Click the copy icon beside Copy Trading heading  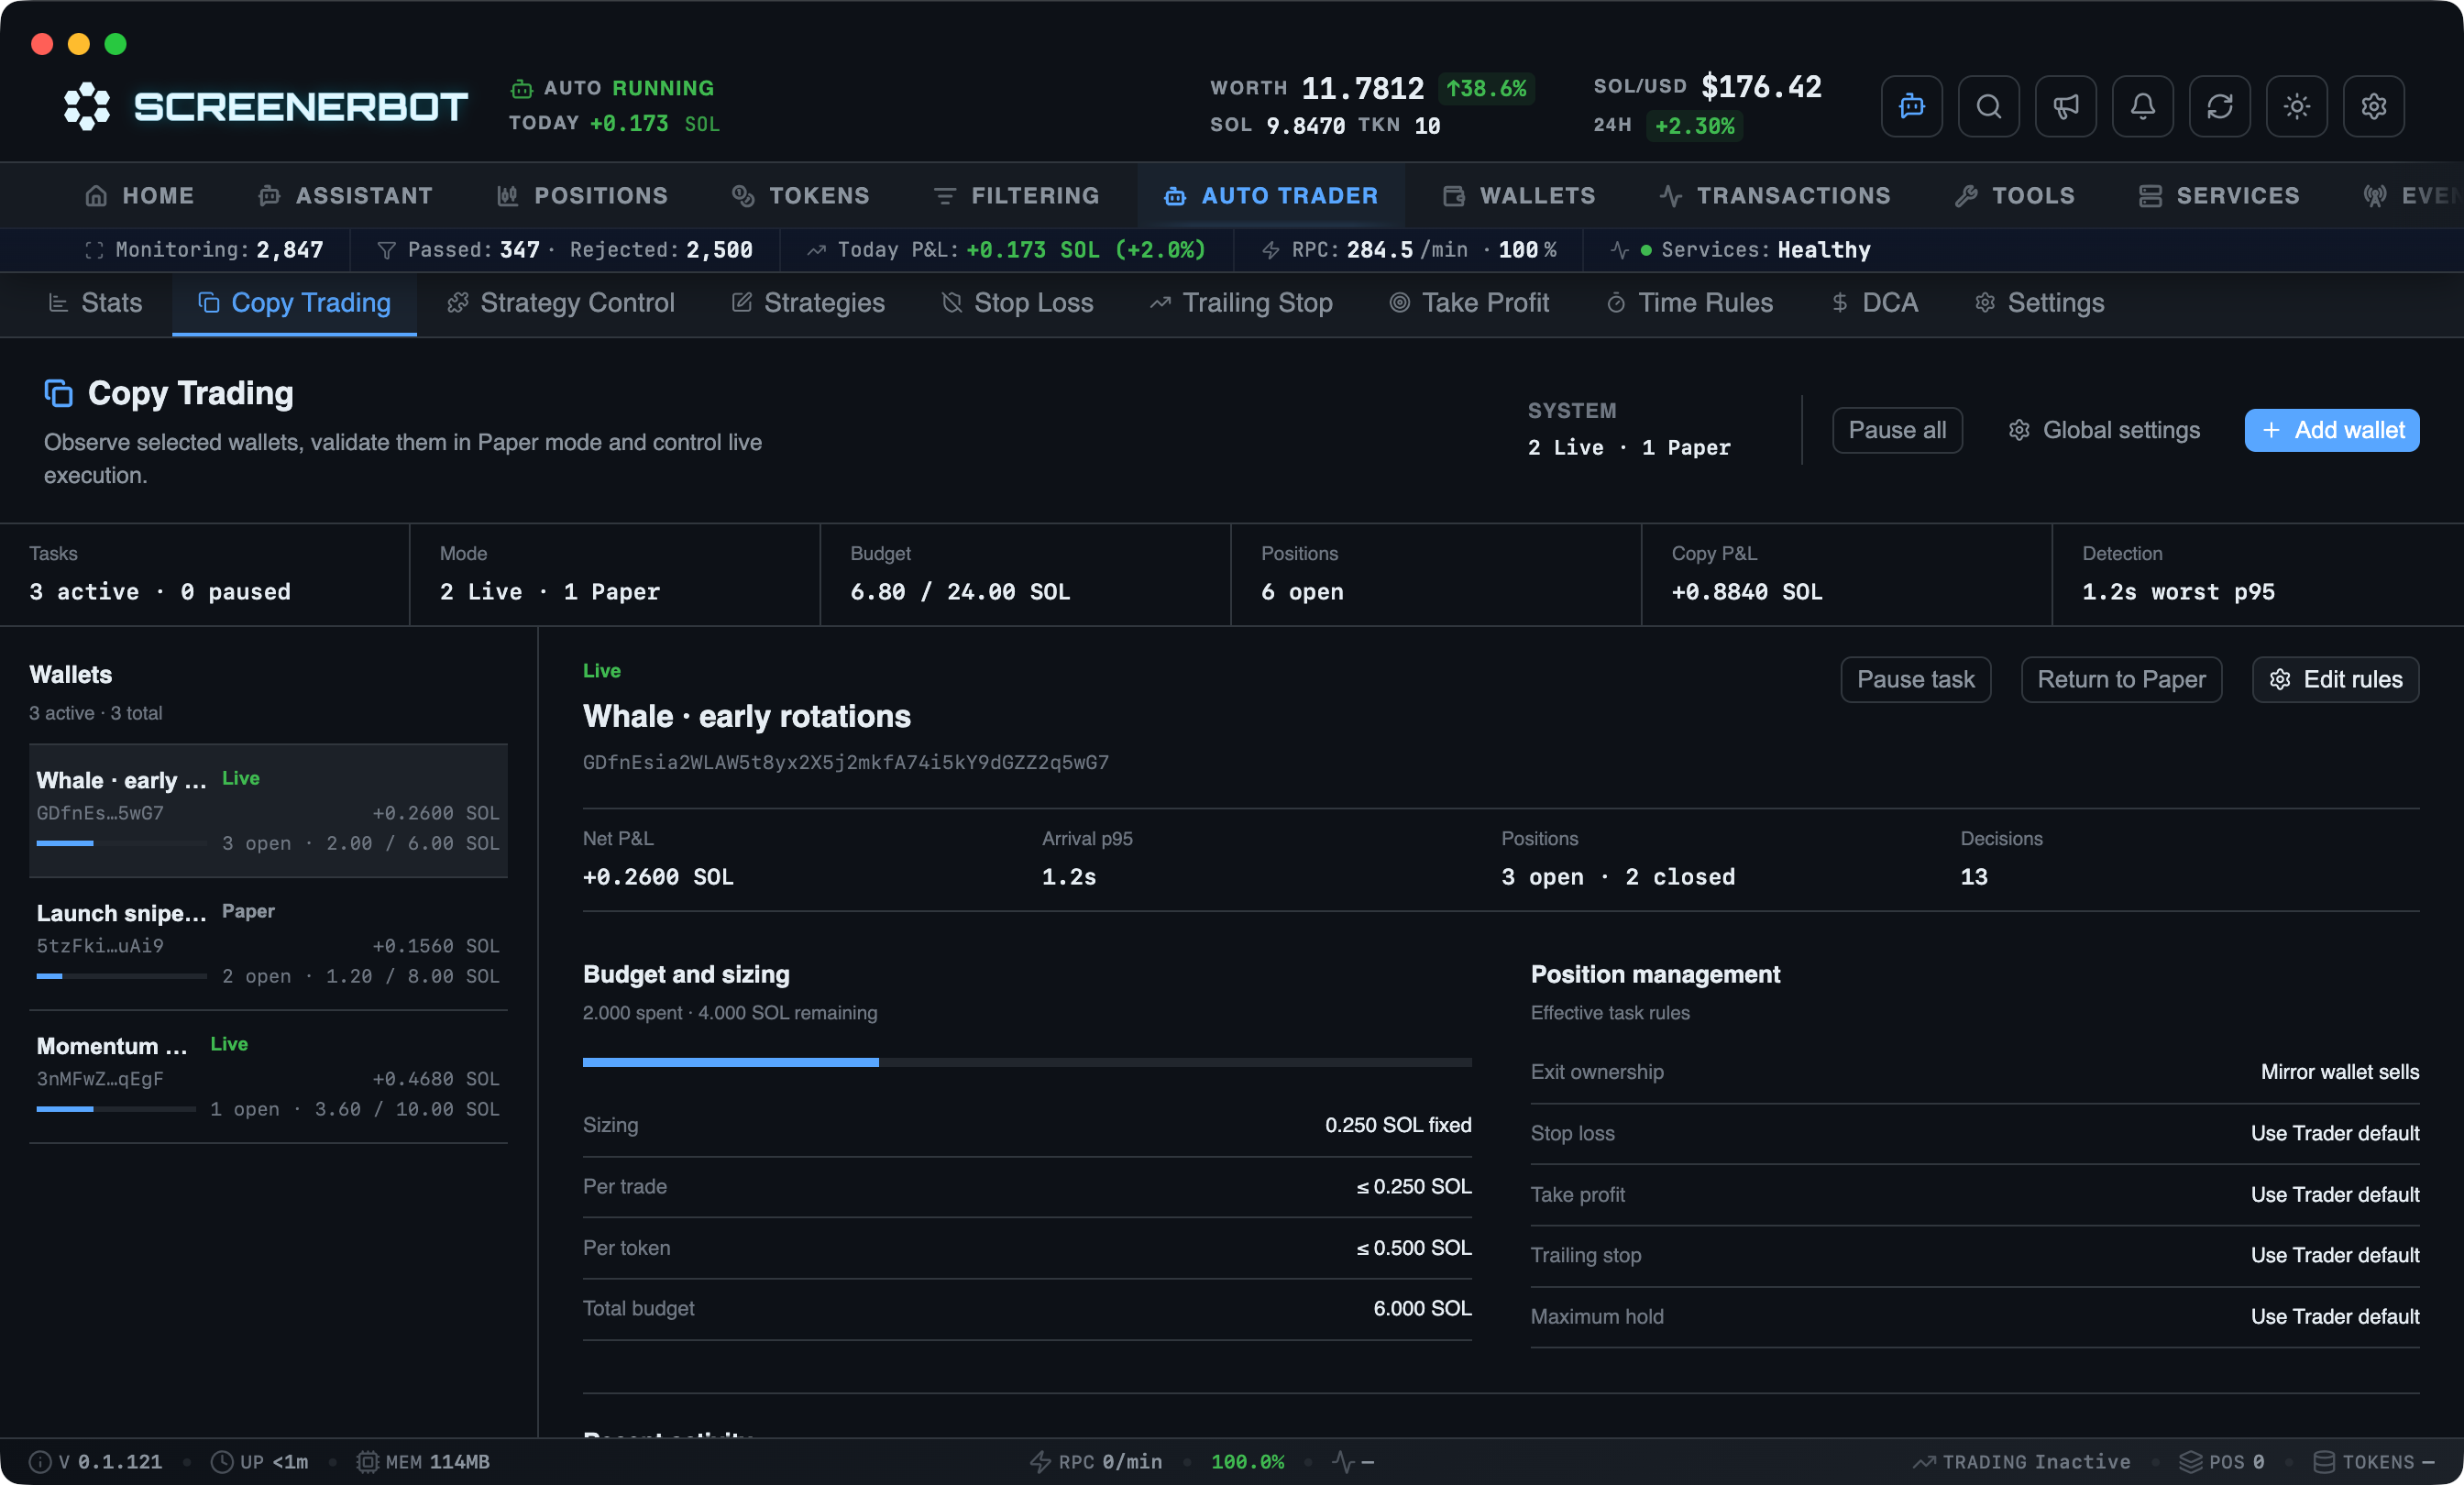pos(58,393)
